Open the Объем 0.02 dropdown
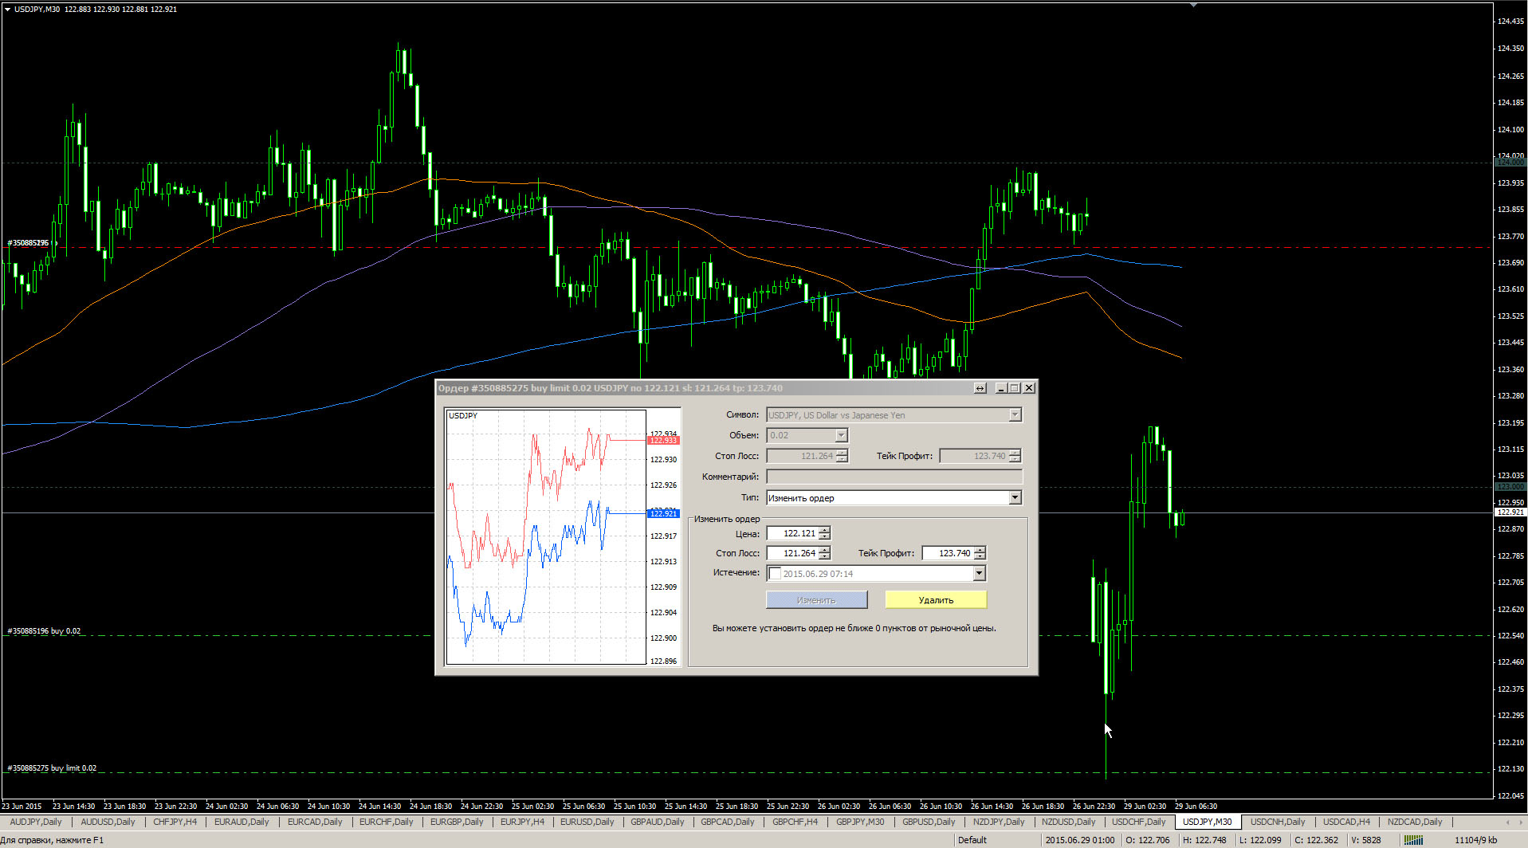This screenshot has height=848, width=1528. click(841, 436)
